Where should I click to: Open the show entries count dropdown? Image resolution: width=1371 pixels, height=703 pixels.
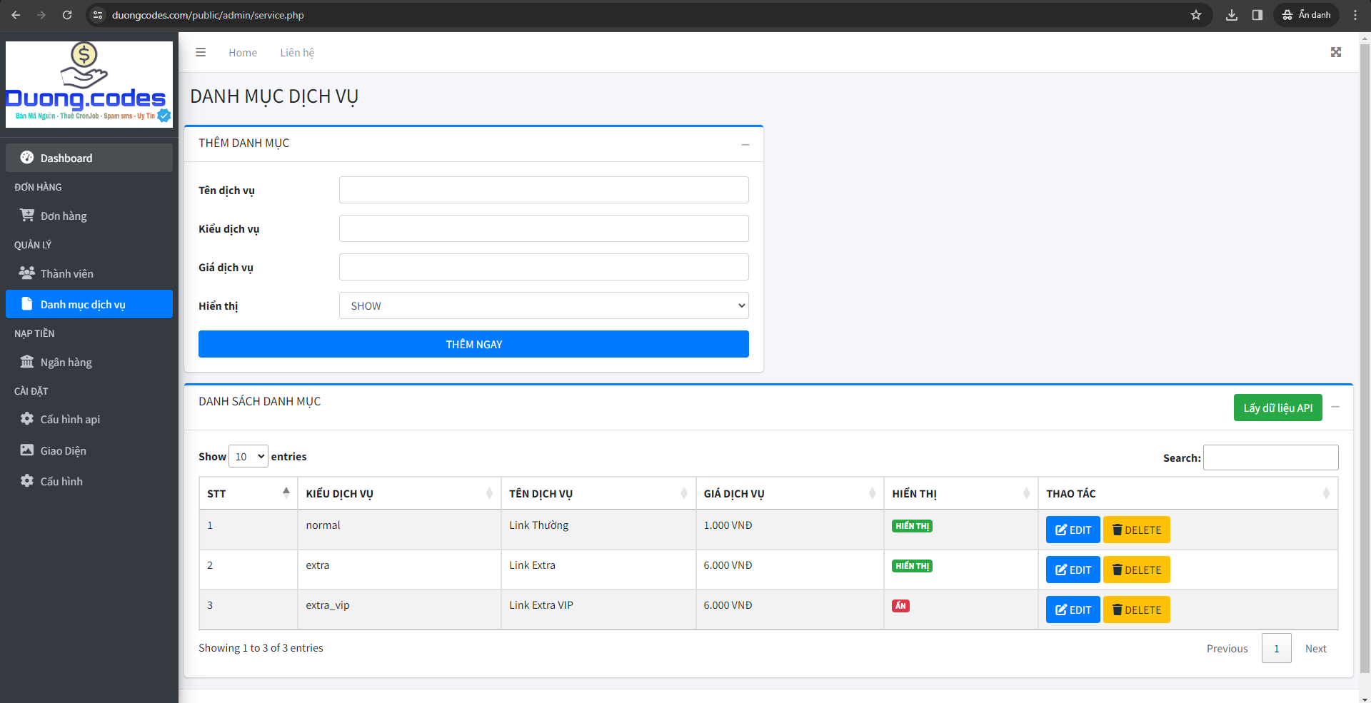(x=248, y=456)
